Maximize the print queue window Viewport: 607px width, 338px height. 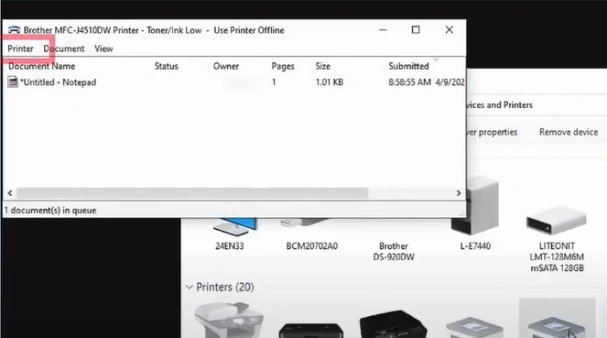(x=416, y=30)
